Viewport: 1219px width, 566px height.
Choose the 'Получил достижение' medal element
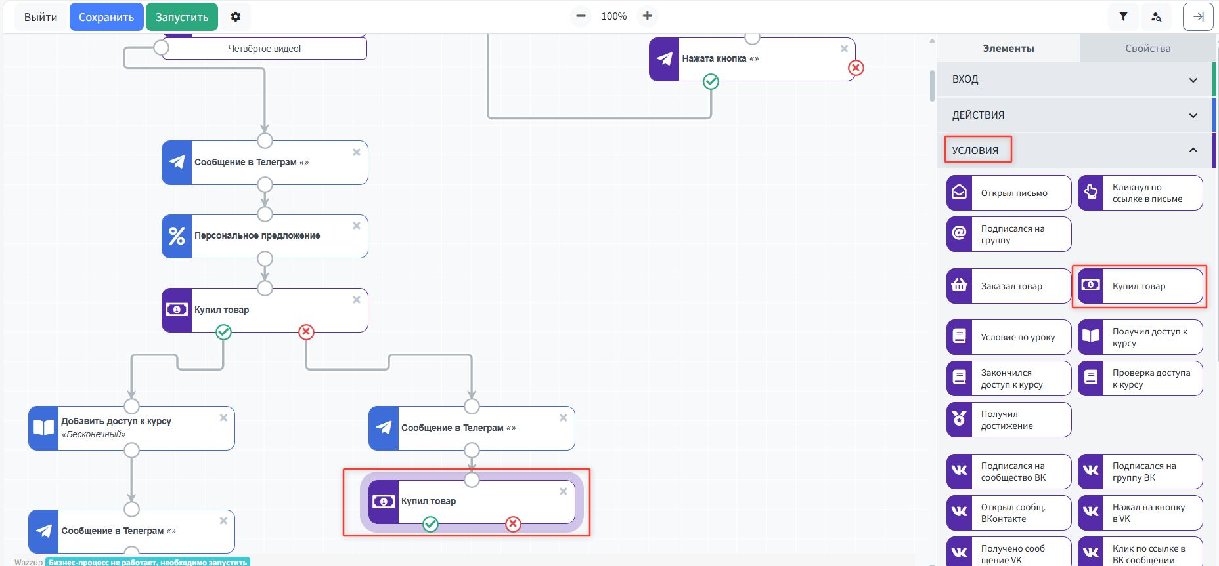pos(1009,420)
